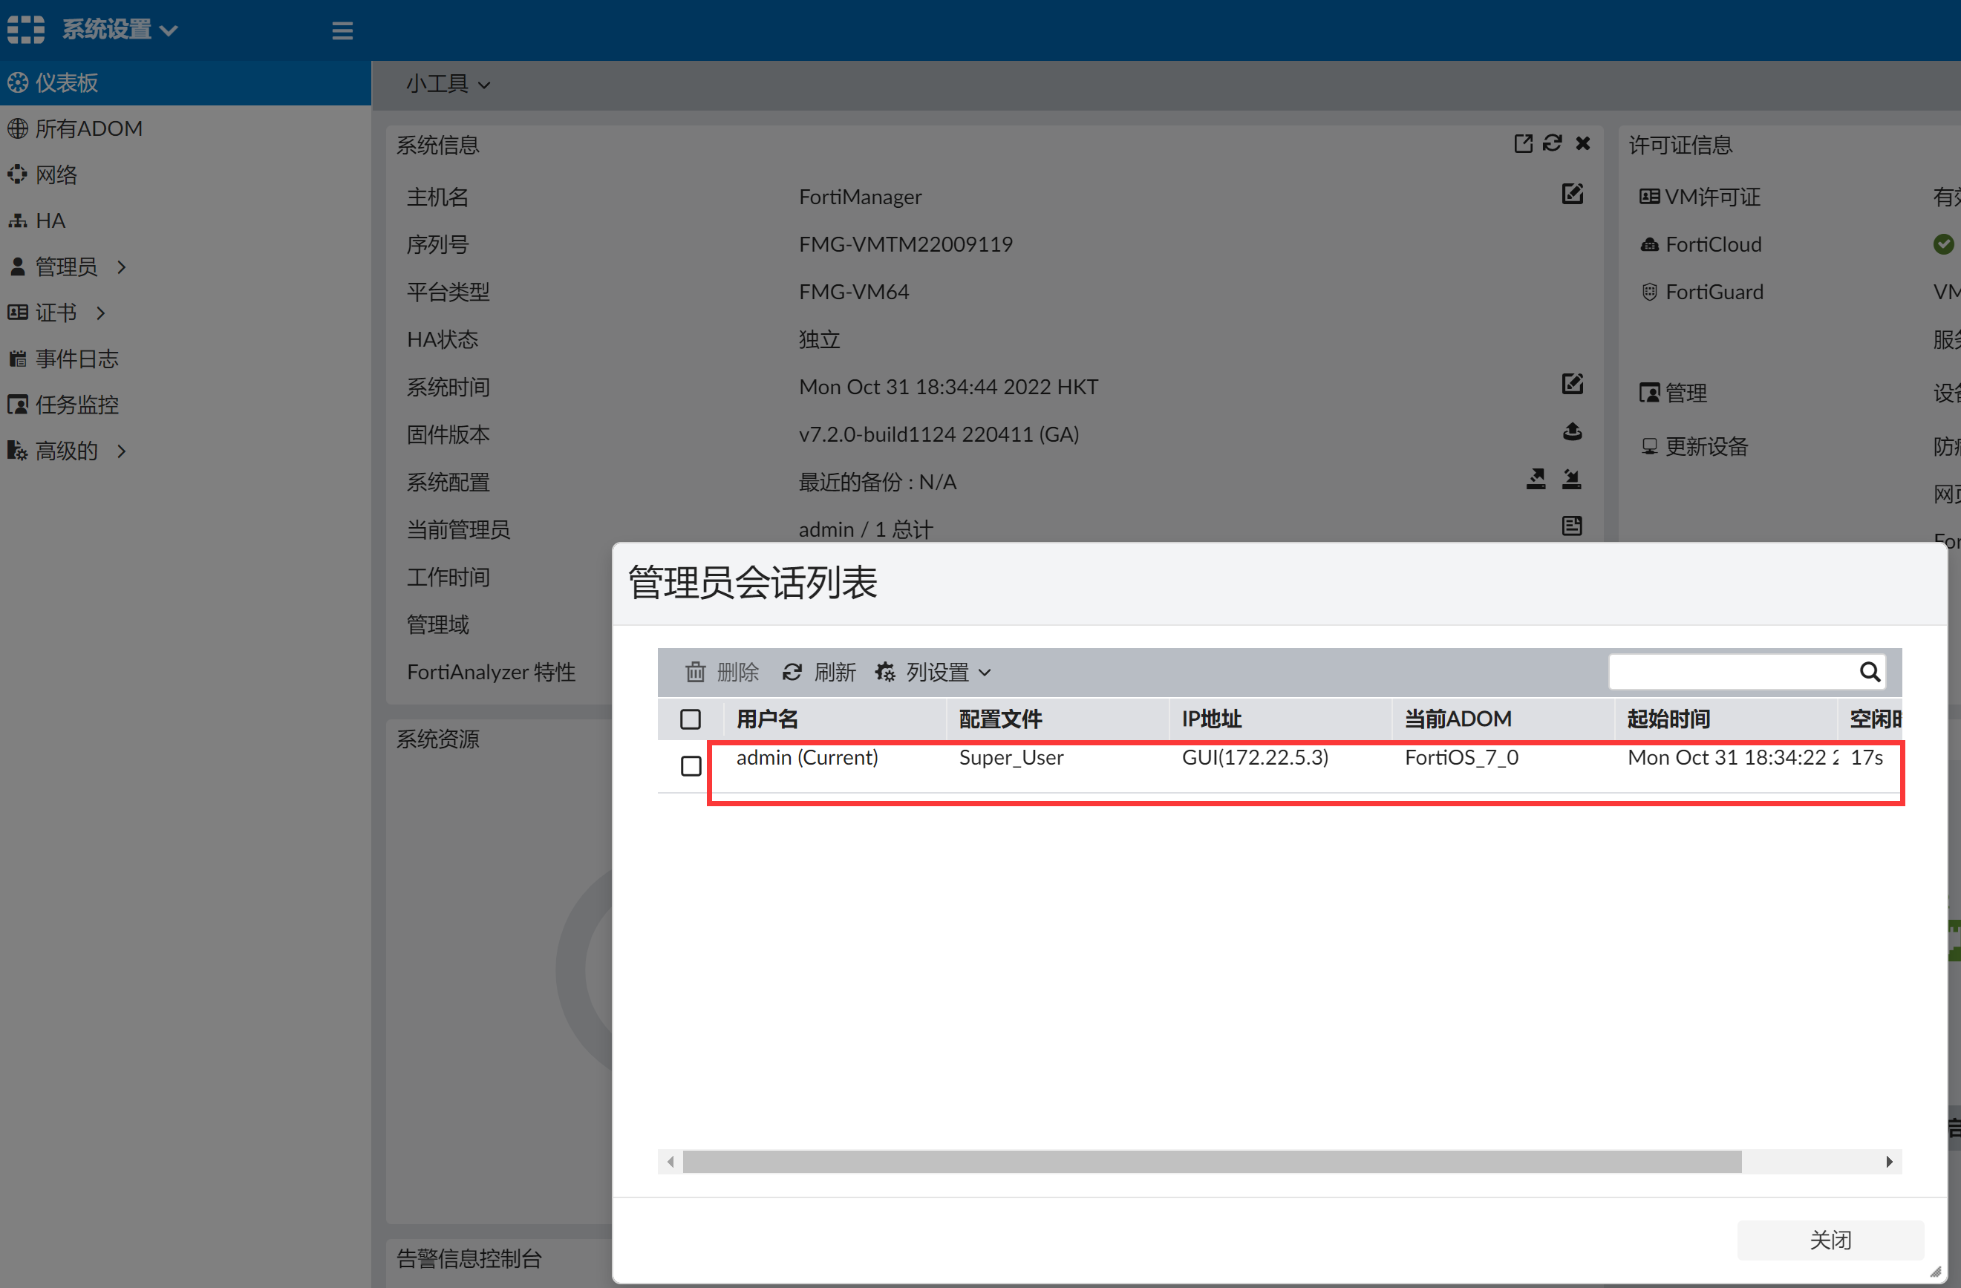The width and height of the screenshot is (1961, 1288).
Task: Expand the 管理员 sidebar submenu
Action: point(68,267)
